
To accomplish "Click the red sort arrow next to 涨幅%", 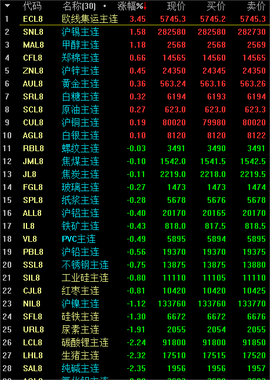I will tap(145, 6).
